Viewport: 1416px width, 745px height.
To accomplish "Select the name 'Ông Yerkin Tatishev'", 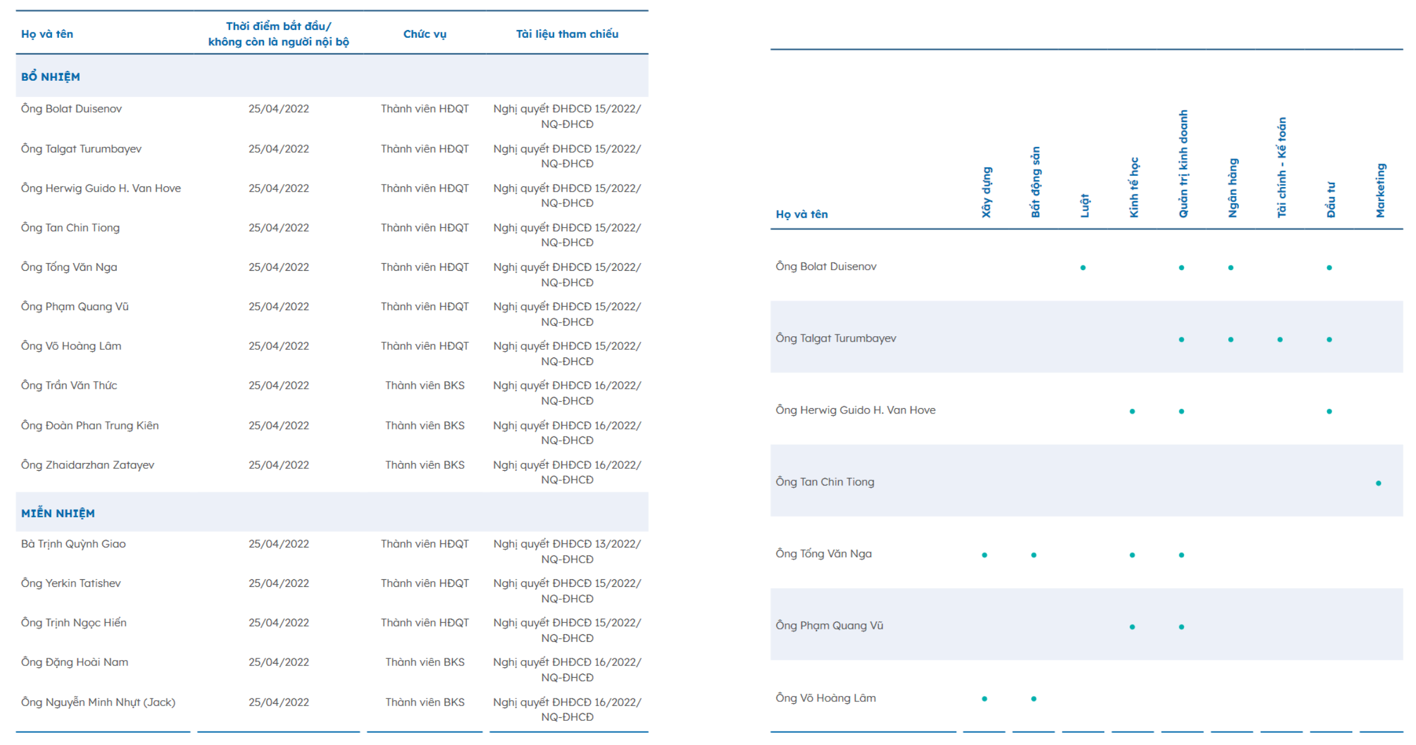I will [71, 583].
